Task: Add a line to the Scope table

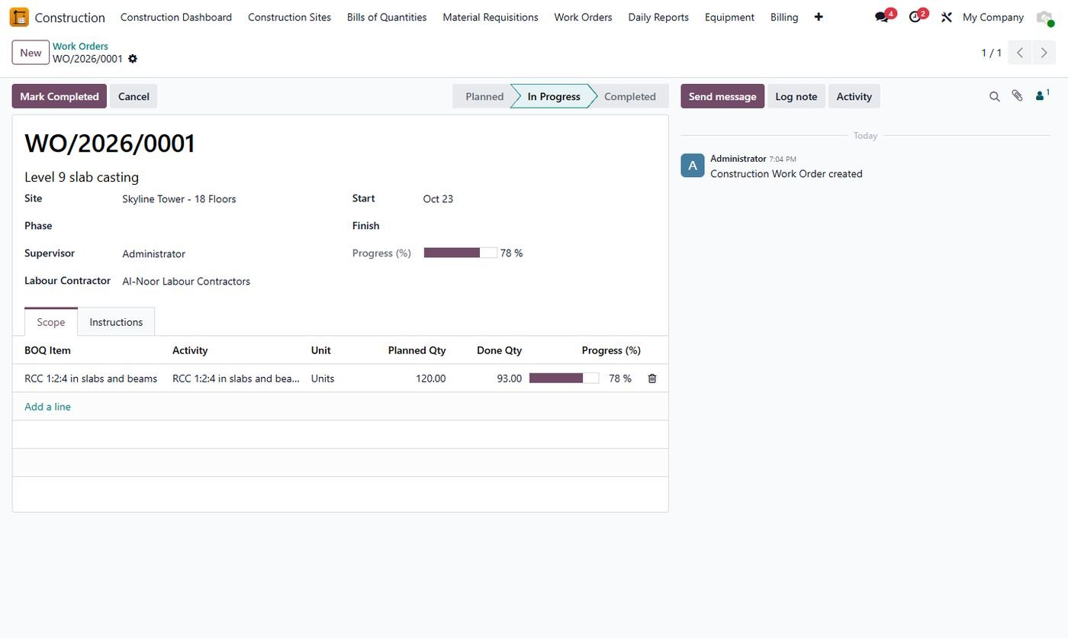Action: click(x=47, y=407)
